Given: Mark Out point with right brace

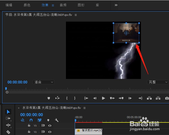Looking at the screenshot, I should 75,98.
